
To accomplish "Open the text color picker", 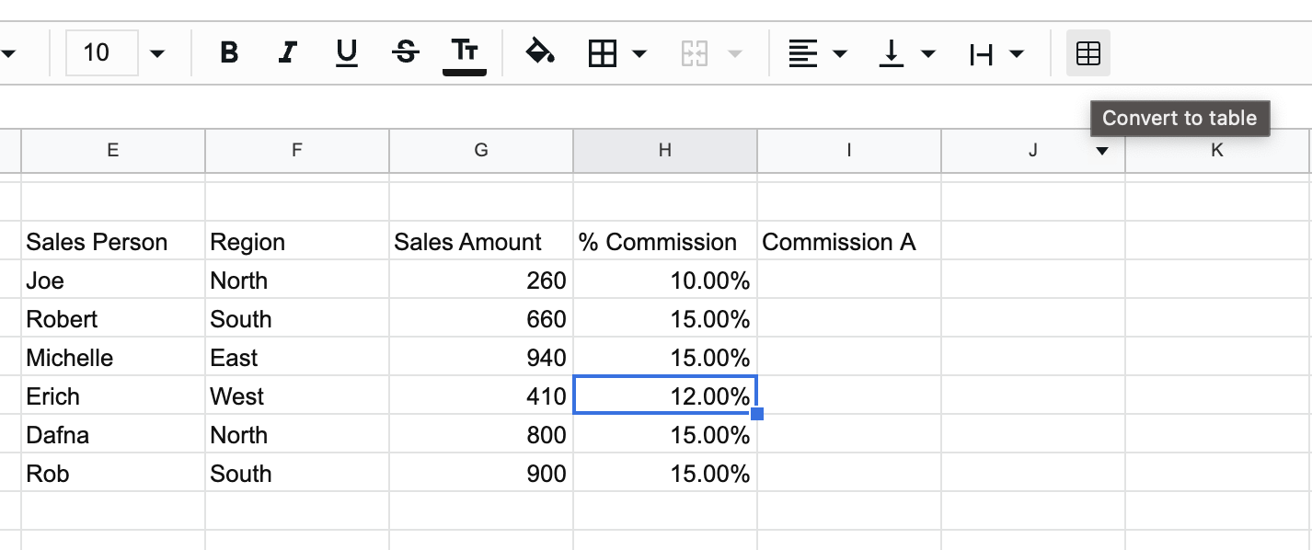I will click(x=465, y=53).
